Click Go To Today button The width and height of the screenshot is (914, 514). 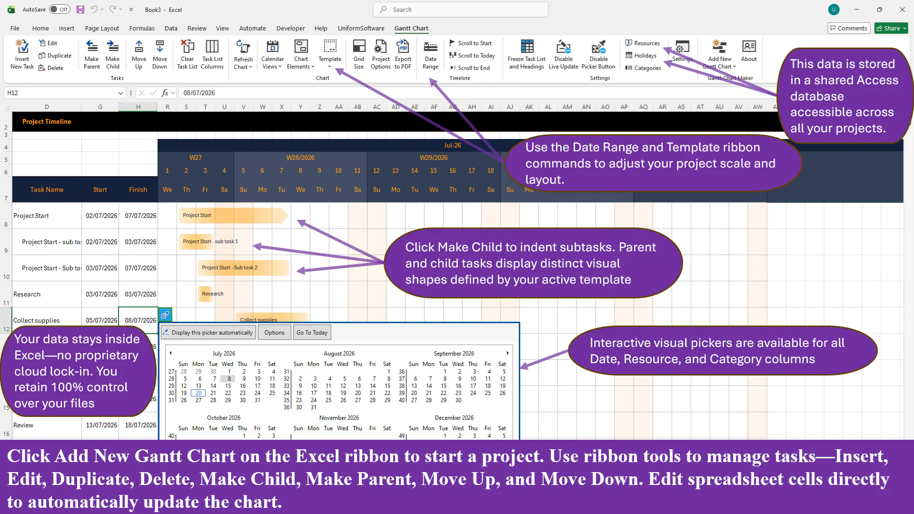click(x=312, y=333)
